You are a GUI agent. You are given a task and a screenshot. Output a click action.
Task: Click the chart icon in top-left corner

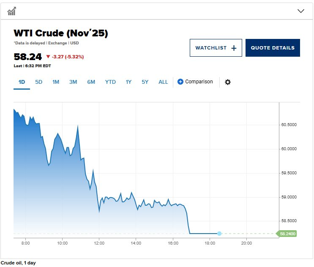coord(12,11)
